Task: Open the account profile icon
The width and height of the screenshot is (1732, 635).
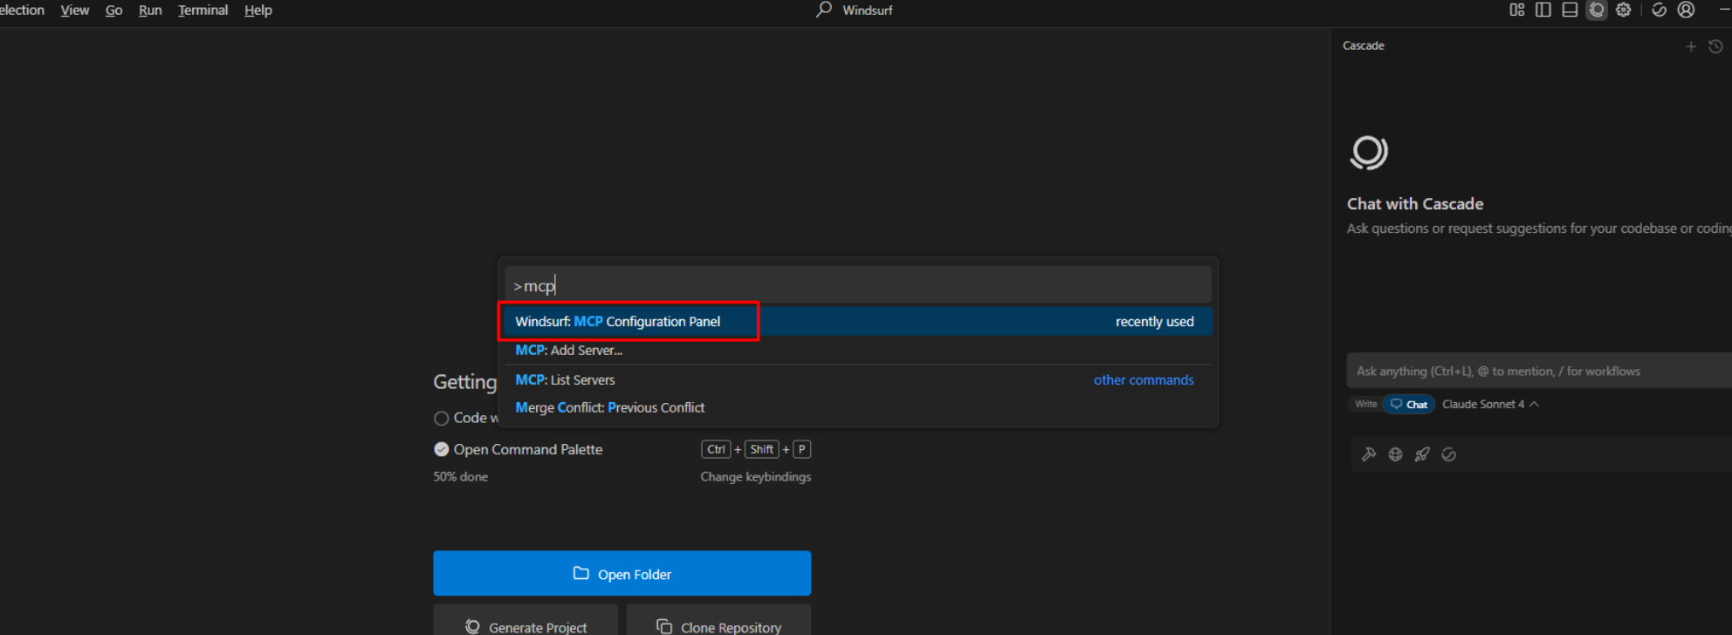Action: coord(1686,10)
